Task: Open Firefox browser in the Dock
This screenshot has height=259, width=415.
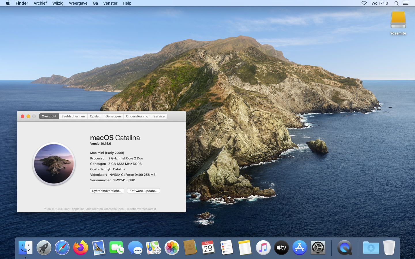Action: pos(80,247)
